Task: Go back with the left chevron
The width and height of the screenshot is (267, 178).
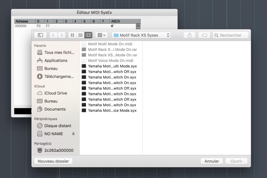Action: tap(53, 35)
